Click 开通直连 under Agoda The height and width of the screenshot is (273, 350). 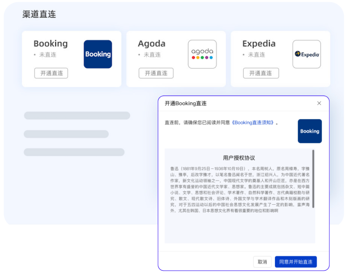[x=156, y=73]
